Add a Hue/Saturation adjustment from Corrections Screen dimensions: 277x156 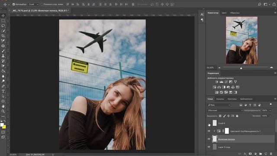(214, 87)
